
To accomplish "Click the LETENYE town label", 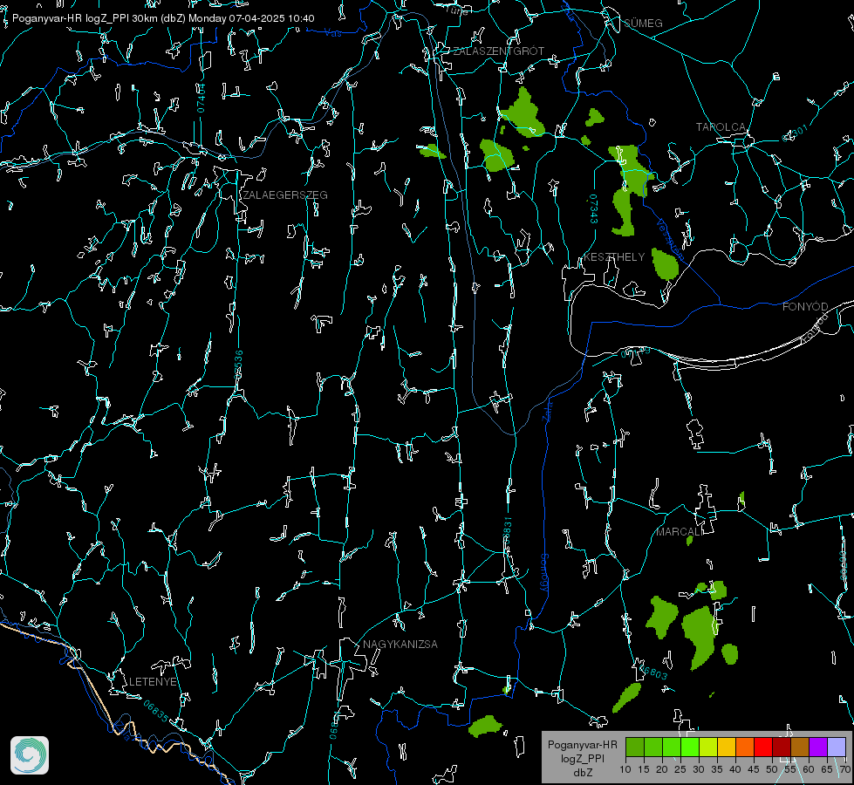I will tap(153, 682).
